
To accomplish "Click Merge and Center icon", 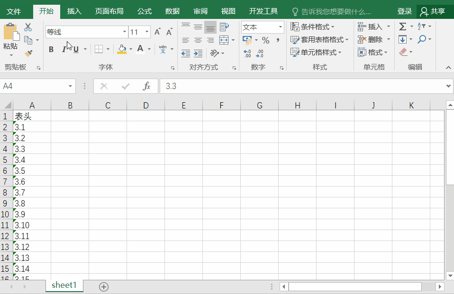I will point(224,40).
